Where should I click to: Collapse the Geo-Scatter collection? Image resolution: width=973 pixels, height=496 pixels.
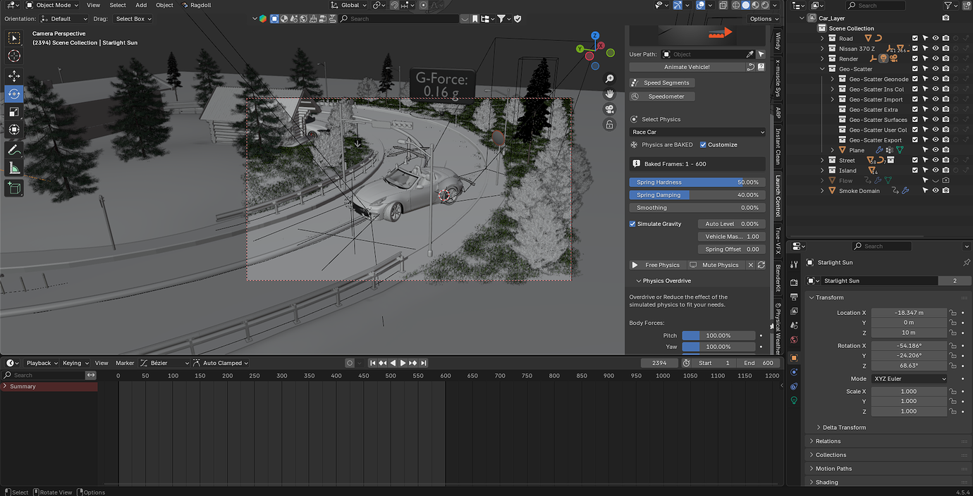822,69
